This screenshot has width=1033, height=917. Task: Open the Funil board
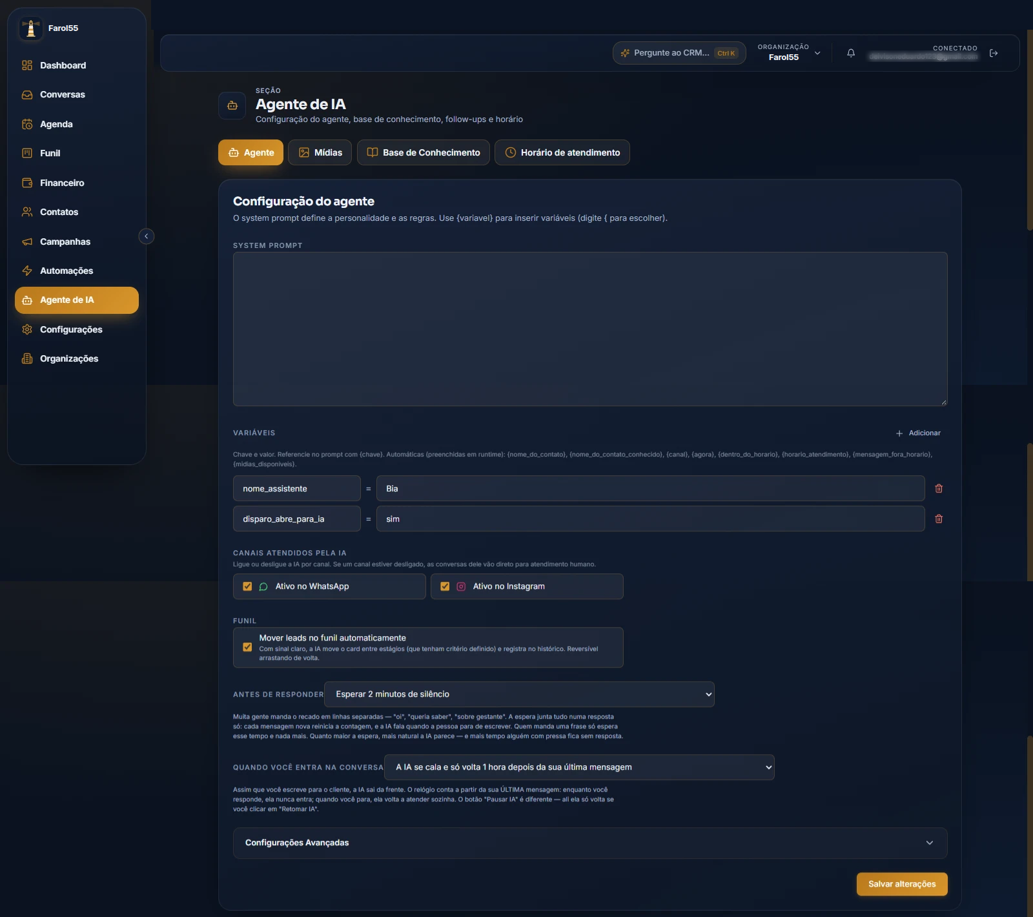(x=76, y=153)
